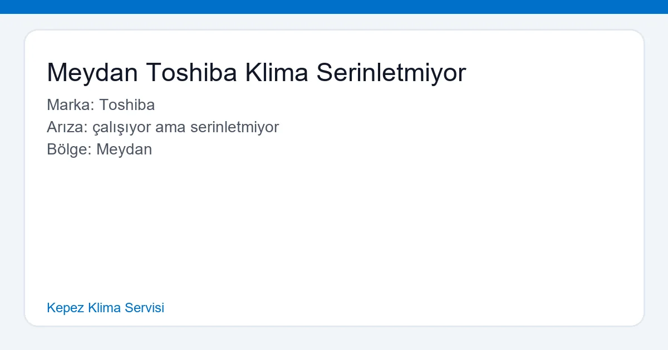Click the white content card

(x=334, y=222)
